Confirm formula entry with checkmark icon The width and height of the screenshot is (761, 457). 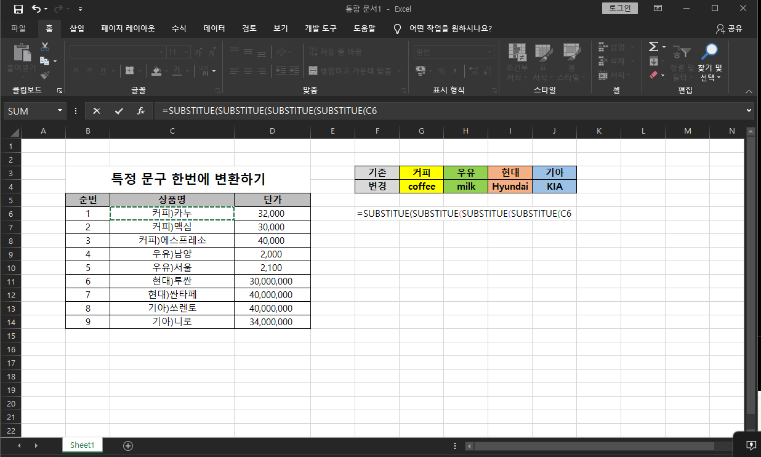click(119, 111)
